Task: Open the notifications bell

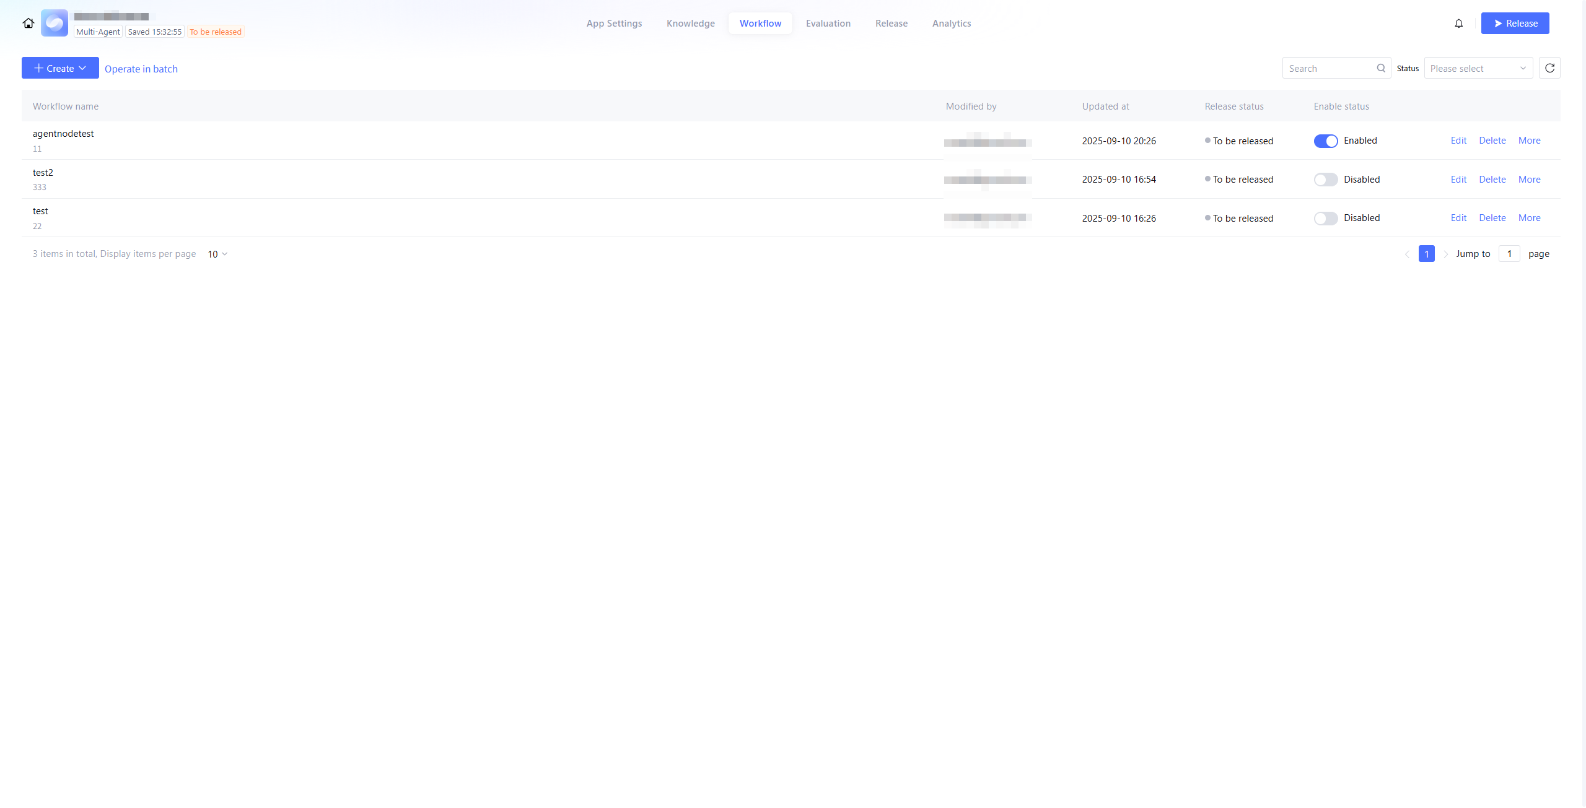Action: click(1458, 24)
